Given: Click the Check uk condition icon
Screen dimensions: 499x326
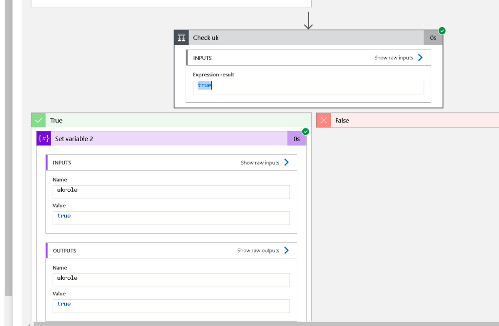Looking at the screenshot, I should coord(181,37).
